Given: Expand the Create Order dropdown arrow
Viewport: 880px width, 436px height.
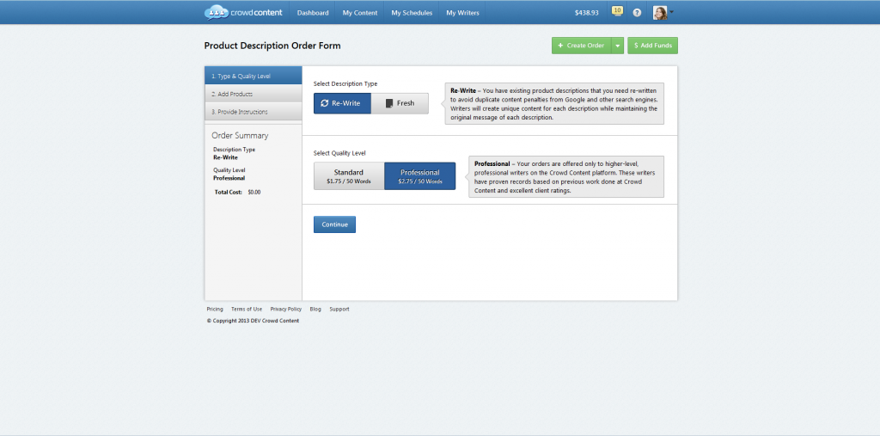Looking at the screenshot, I should coord(617,46).
